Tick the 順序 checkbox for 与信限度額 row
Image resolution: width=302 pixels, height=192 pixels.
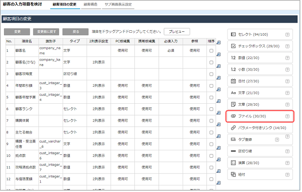(211, 179)
